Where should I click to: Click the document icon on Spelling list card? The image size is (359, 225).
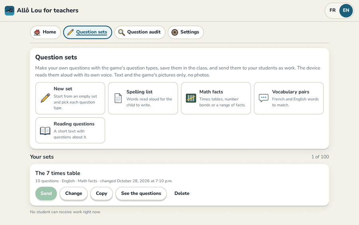click(118, 98)
